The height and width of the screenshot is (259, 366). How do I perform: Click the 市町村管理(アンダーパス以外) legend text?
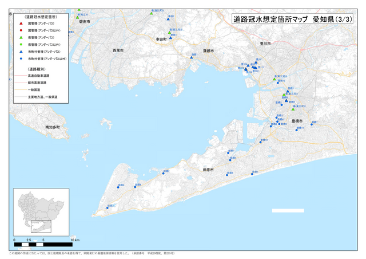point(47,58)
